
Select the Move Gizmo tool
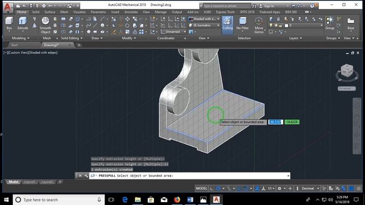coord(259,25)
